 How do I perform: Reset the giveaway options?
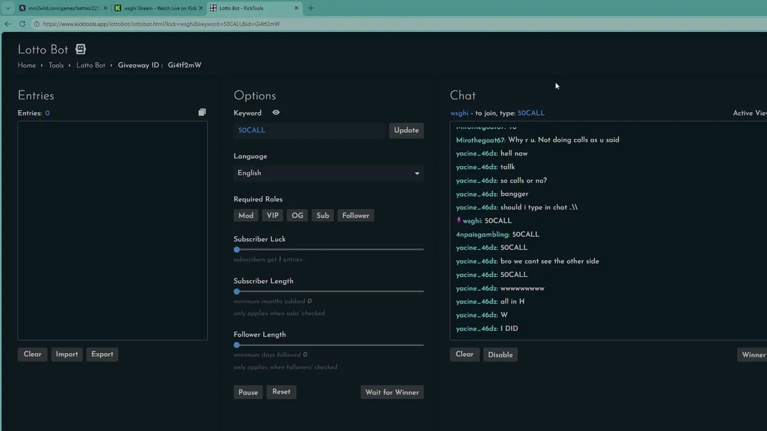(x=281, y=392)
